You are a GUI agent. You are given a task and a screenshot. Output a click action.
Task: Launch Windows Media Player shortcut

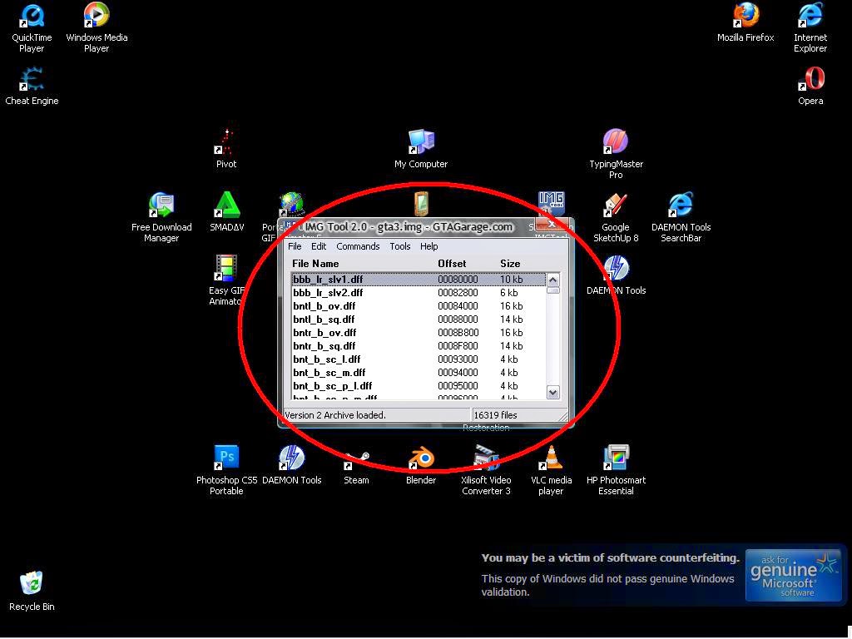[x=97, y=28]
